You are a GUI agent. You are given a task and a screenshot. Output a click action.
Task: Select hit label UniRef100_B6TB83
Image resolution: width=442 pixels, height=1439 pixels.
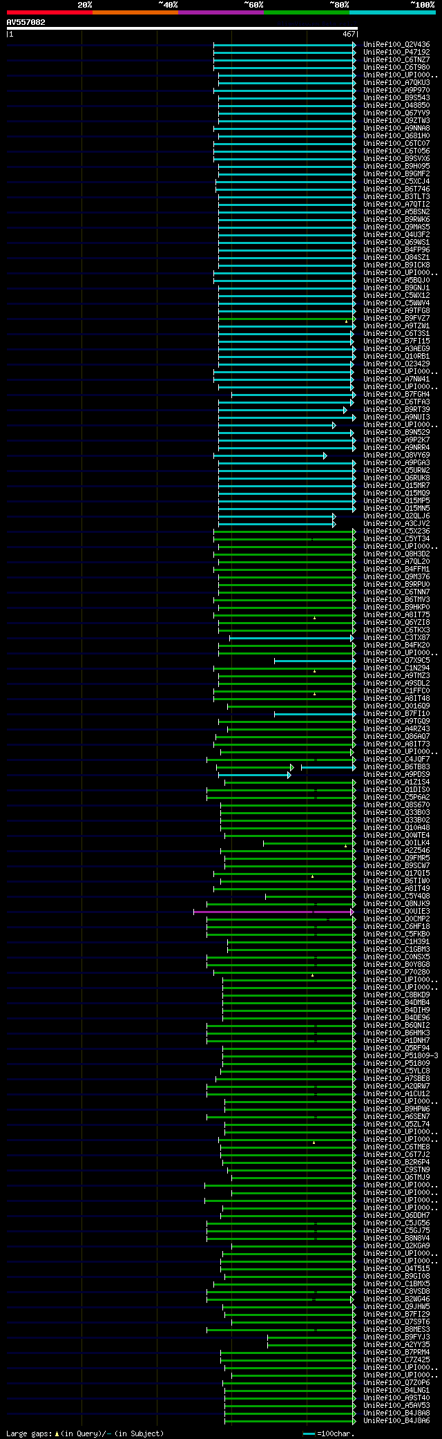pos(396,767)
